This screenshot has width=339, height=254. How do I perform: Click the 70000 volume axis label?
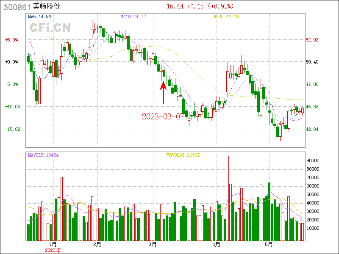(313, 177)
